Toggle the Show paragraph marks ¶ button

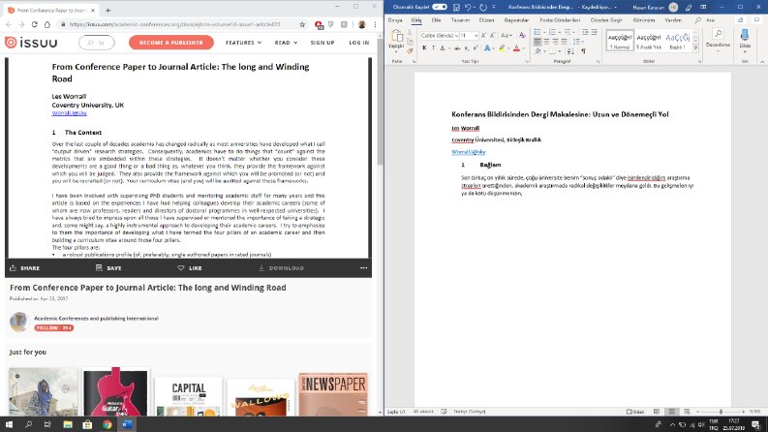pos(583,51)
